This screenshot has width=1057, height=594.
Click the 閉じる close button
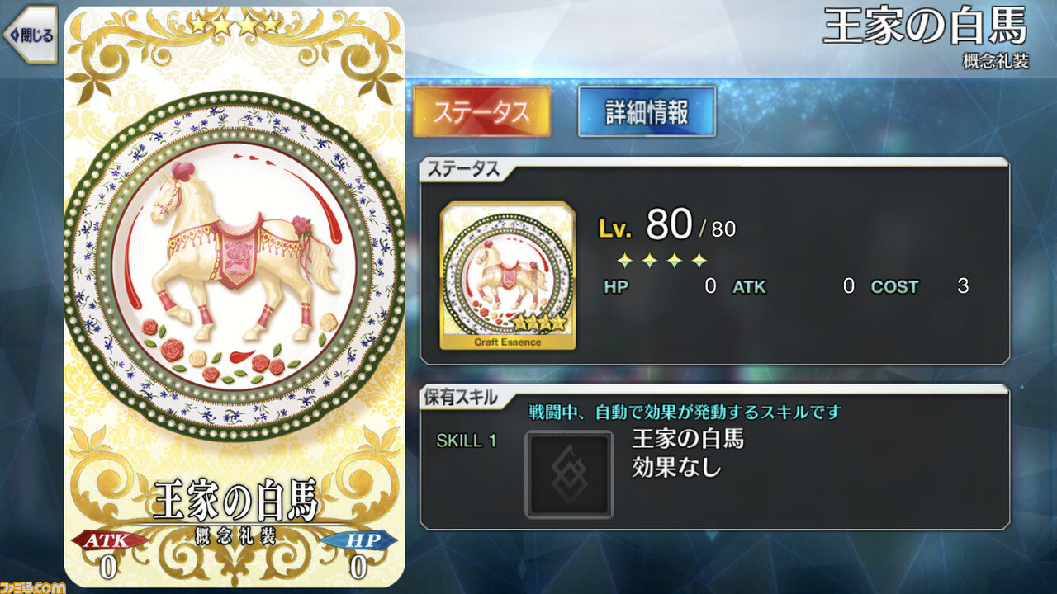coord(31,35)
